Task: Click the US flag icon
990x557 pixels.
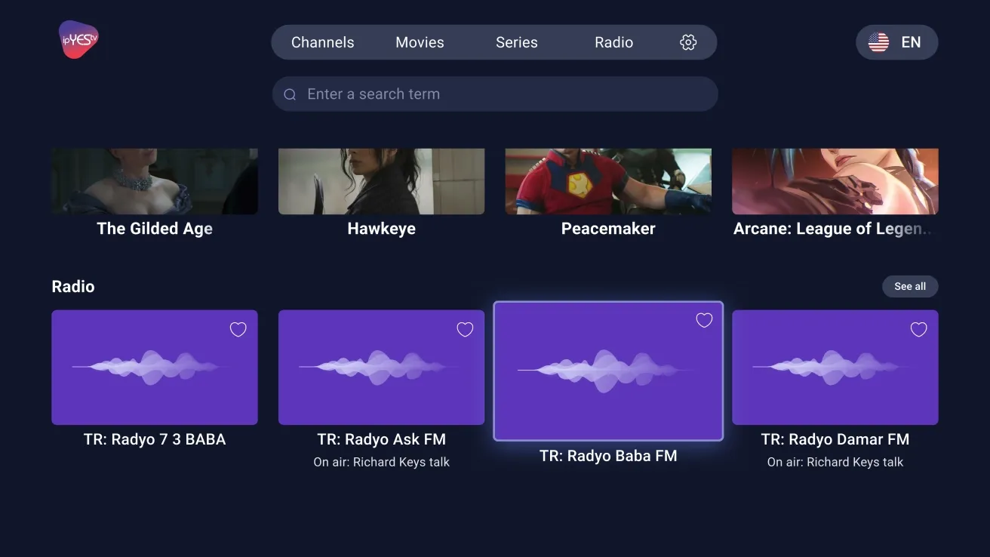Action: (x=878, y=42)
